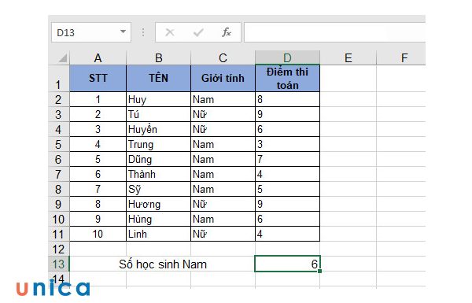Select row 8 header
Viewport: 472px width, 303px height.
click(59, 189)
